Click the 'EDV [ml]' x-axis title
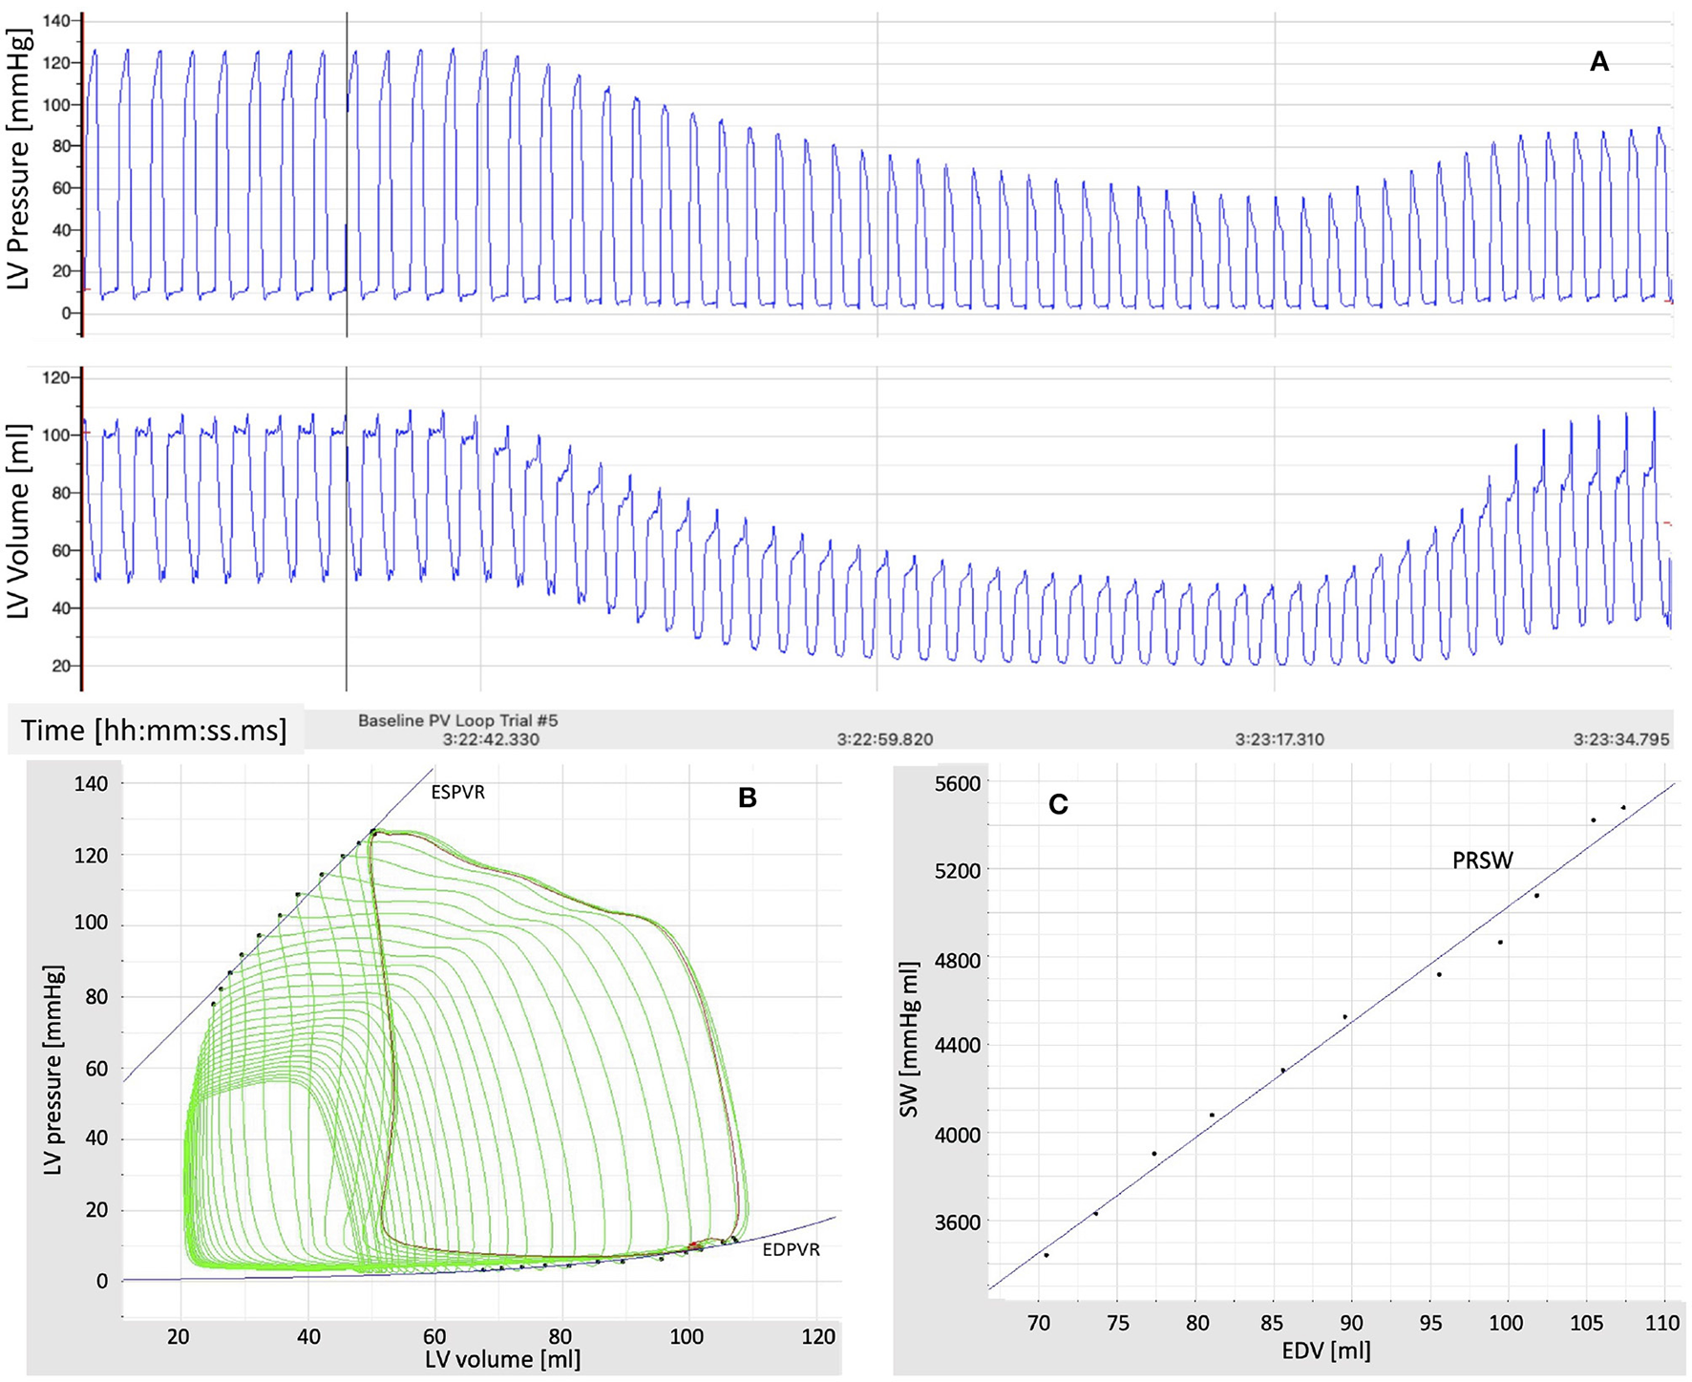This screenshot has width=1692, height=1382. pos(1325,1350)
